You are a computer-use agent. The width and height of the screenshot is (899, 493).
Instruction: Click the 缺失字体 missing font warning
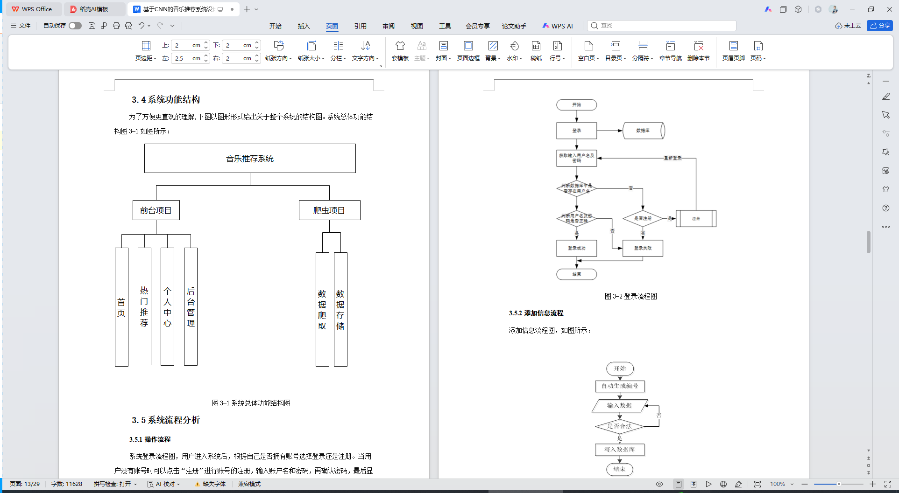tap(210, 484)
